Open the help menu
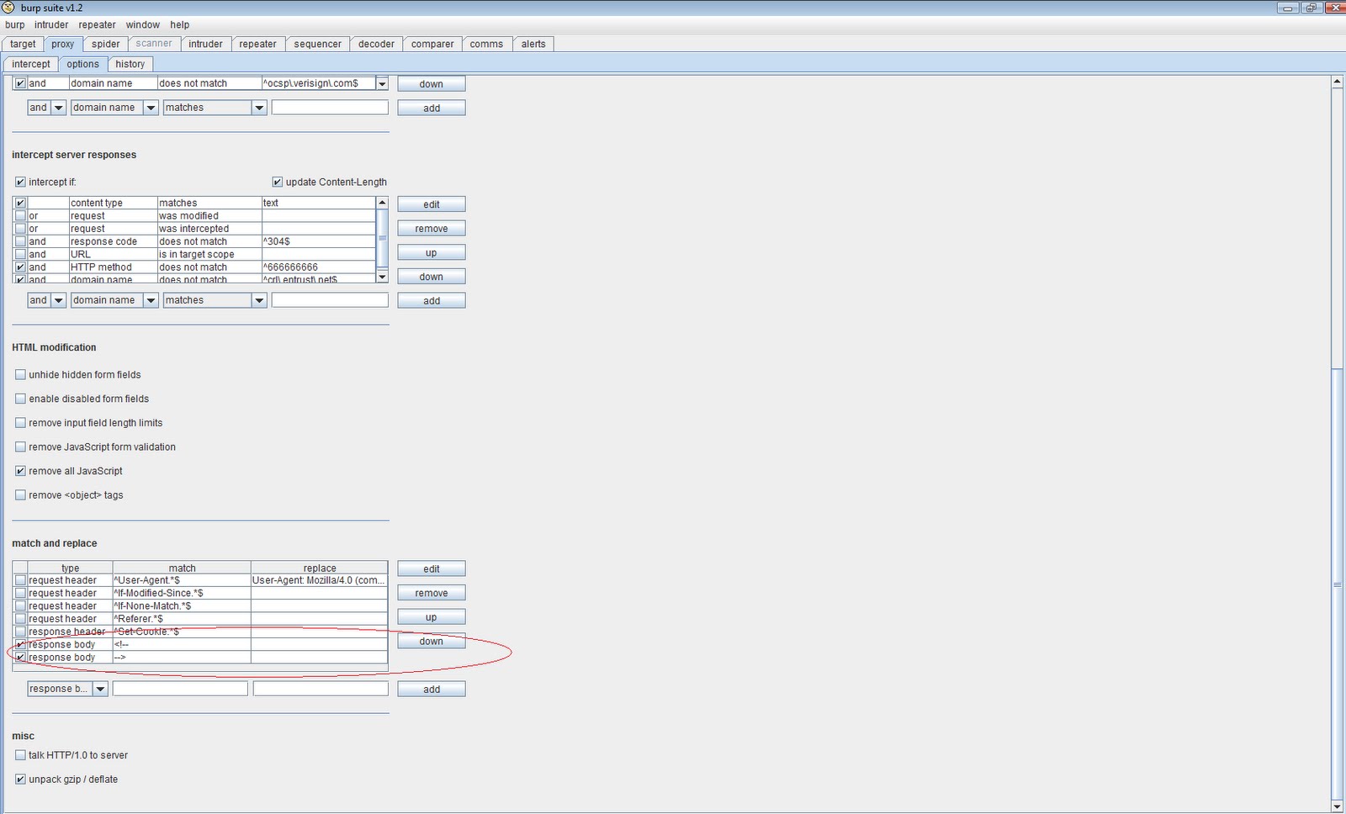 point(180,24)
